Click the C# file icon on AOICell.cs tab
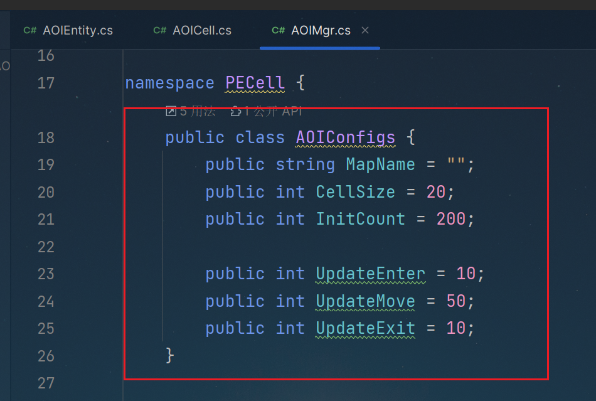The height and width of the screenshot is (401, 596). point(160,30)
